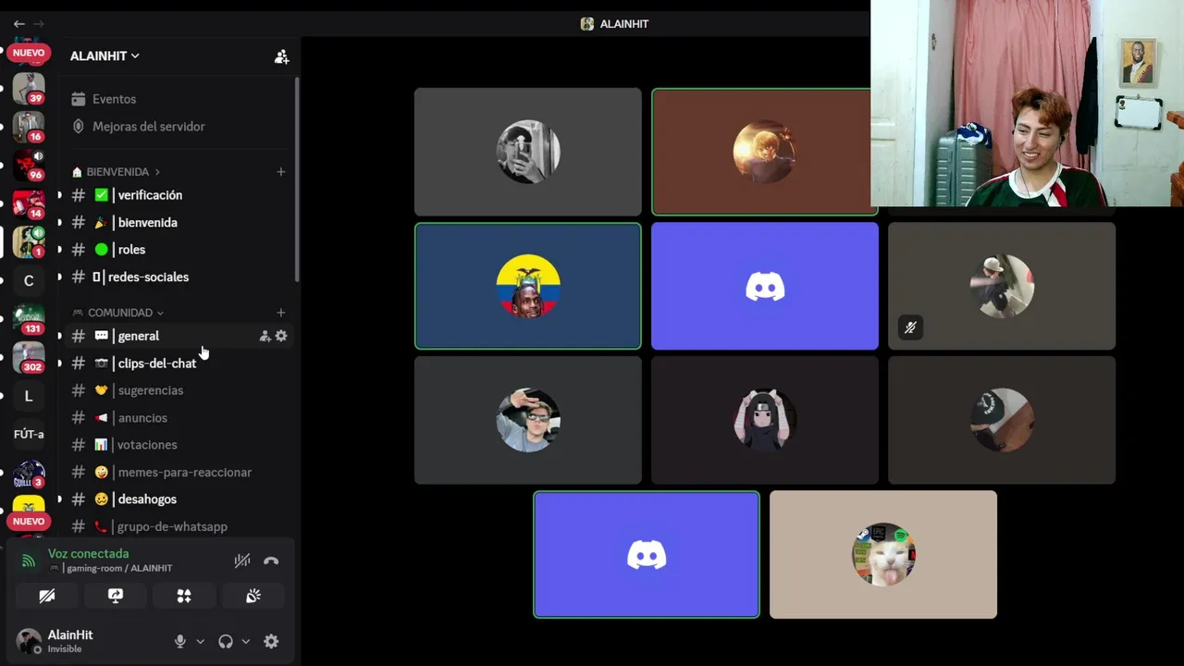The height and width of the screenshot is (666, 1184).
Task: Select server icon with 14 badge
Action: (29, 203)
